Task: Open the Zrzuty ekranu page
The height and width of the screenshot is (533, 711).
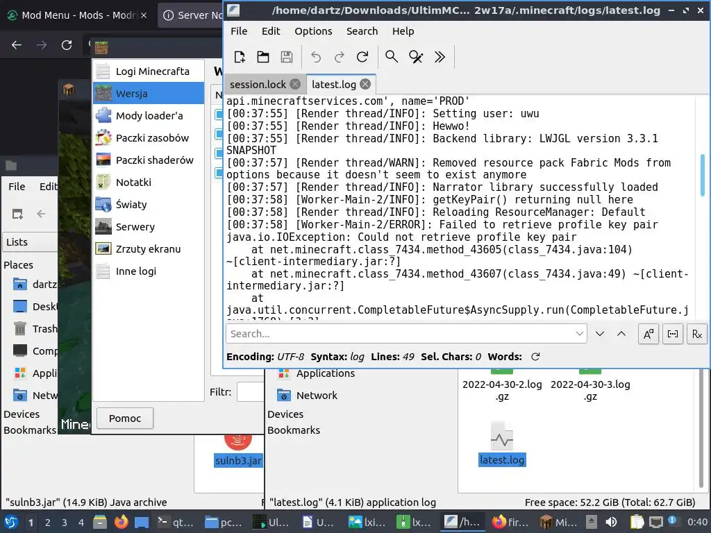Action: (x=149, y=249)
